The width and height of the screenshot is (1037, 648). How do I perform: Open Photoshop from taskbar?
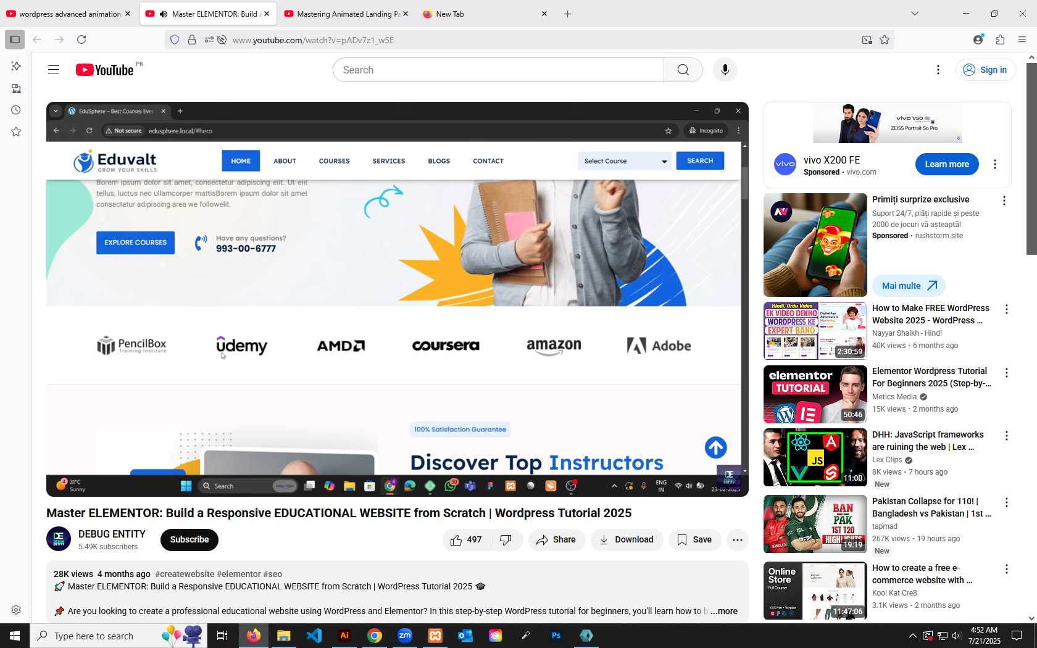point(556,636)
